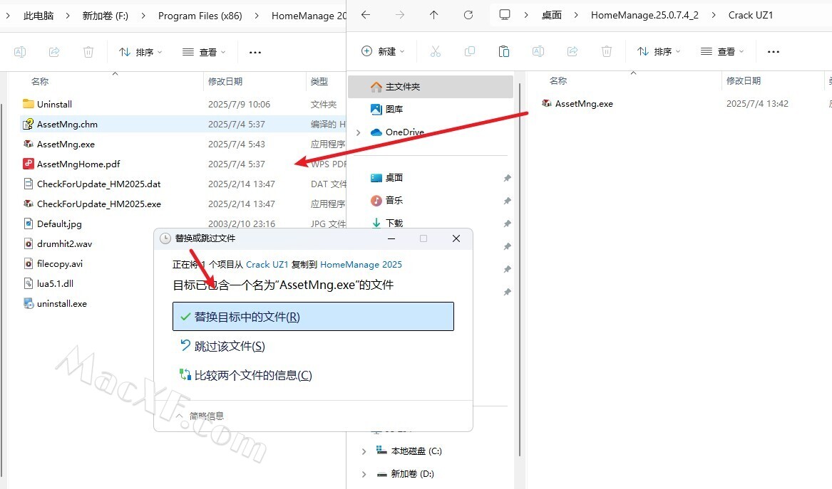Select the CheckForUpdate_HM2025.exe file
Screen dimensions: 832x489
98,204
